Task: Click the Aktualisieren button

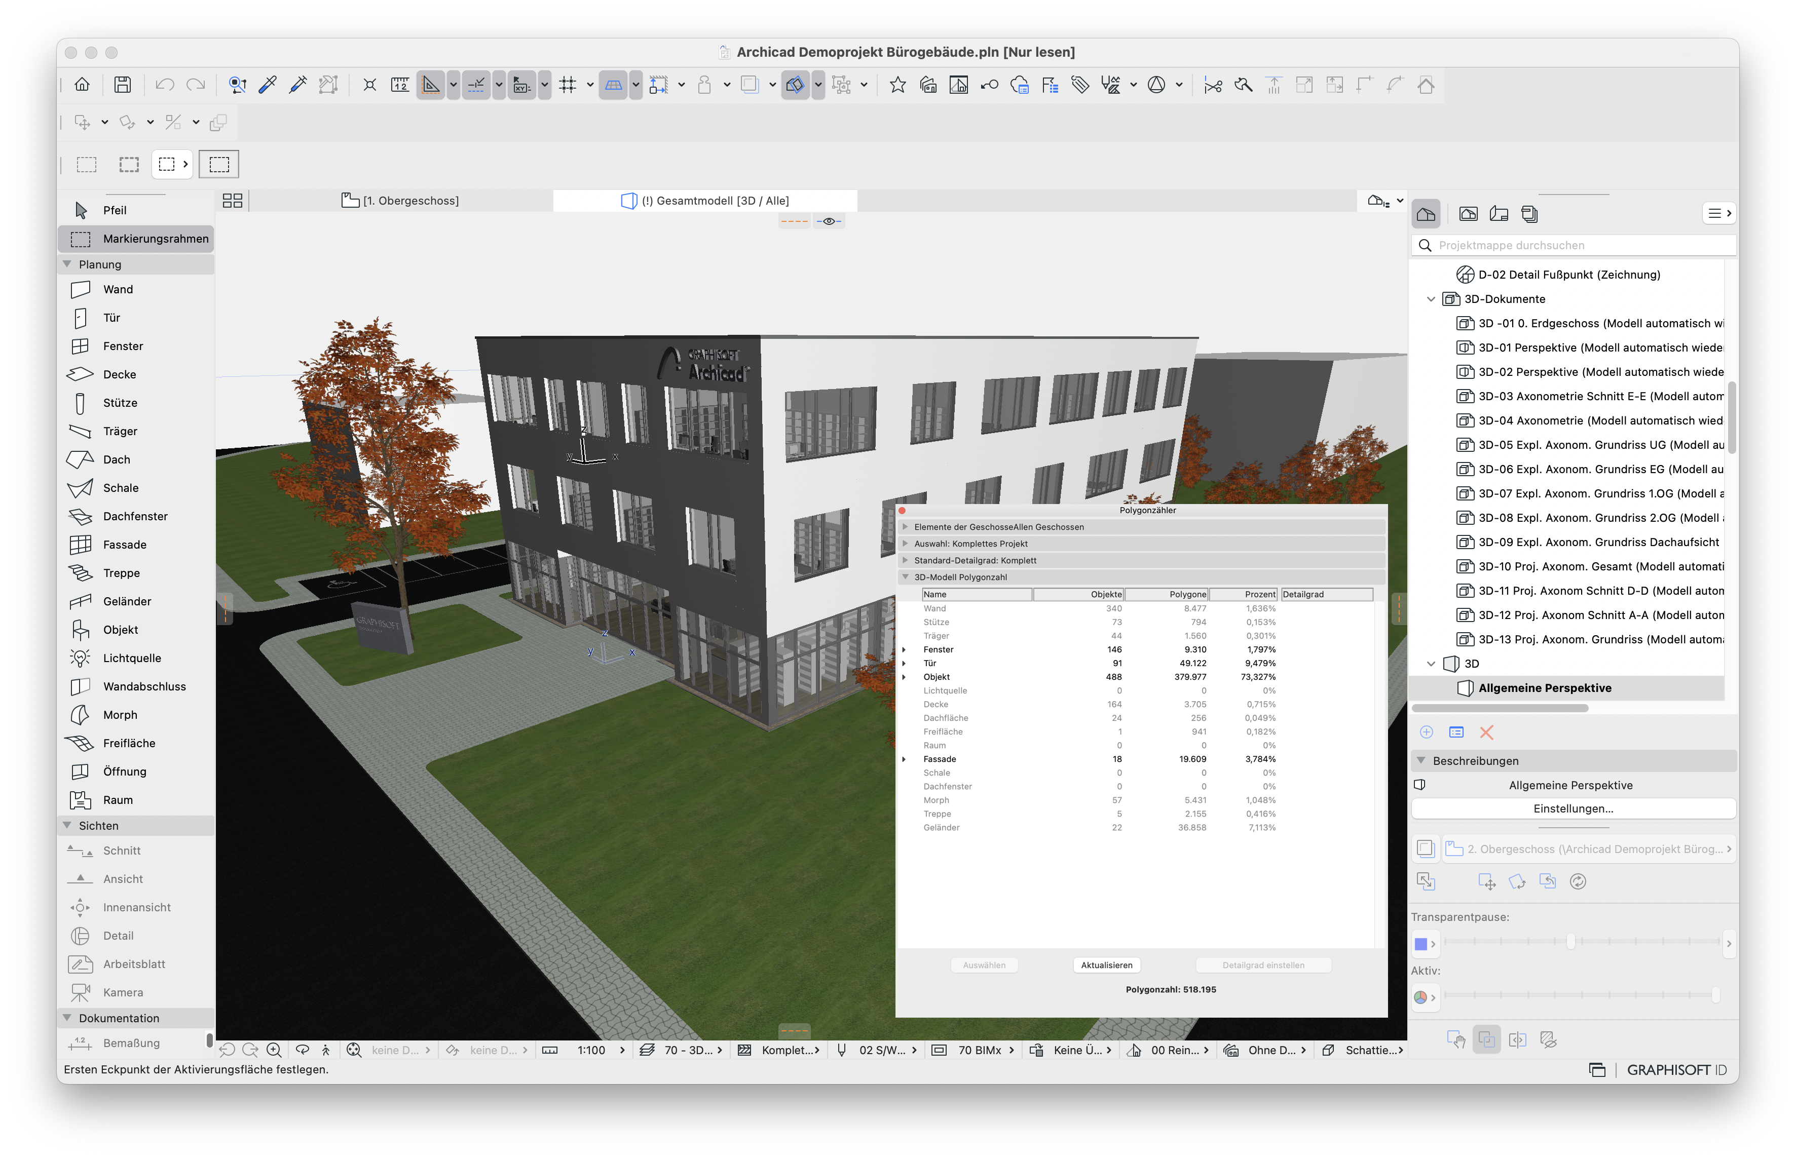Action: (x=1106, y=965)
